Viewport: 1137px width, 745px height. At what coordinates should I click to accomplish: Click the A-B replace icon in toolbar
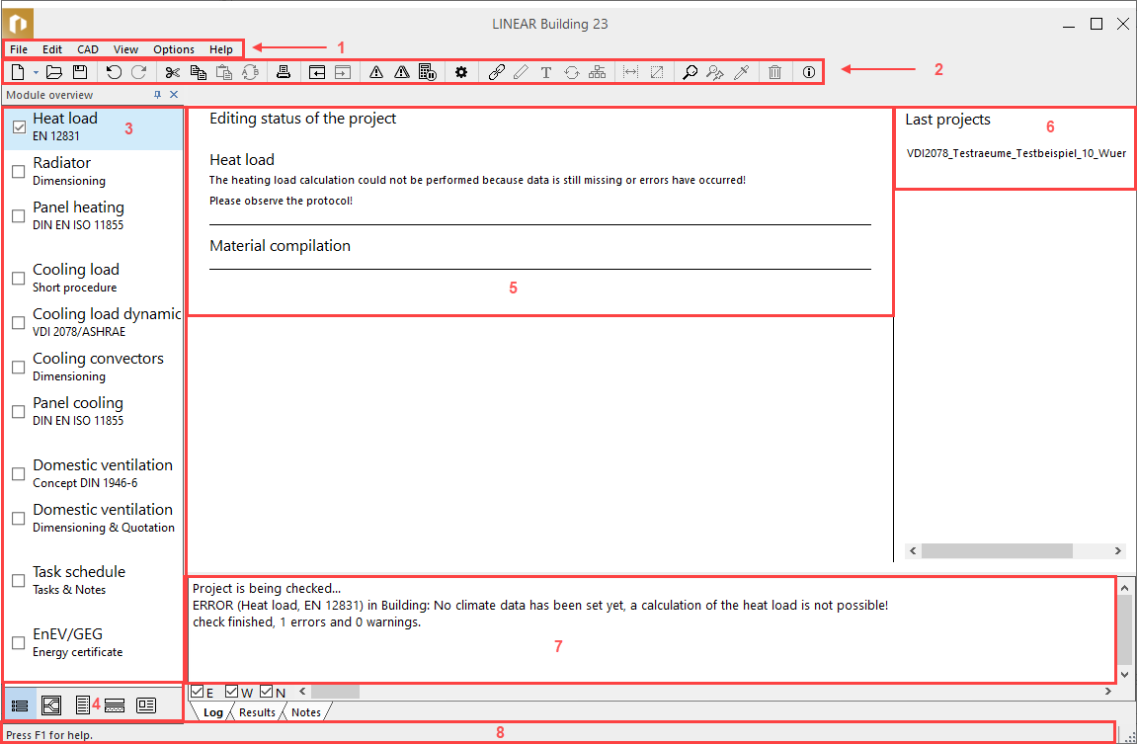(250, 72)
